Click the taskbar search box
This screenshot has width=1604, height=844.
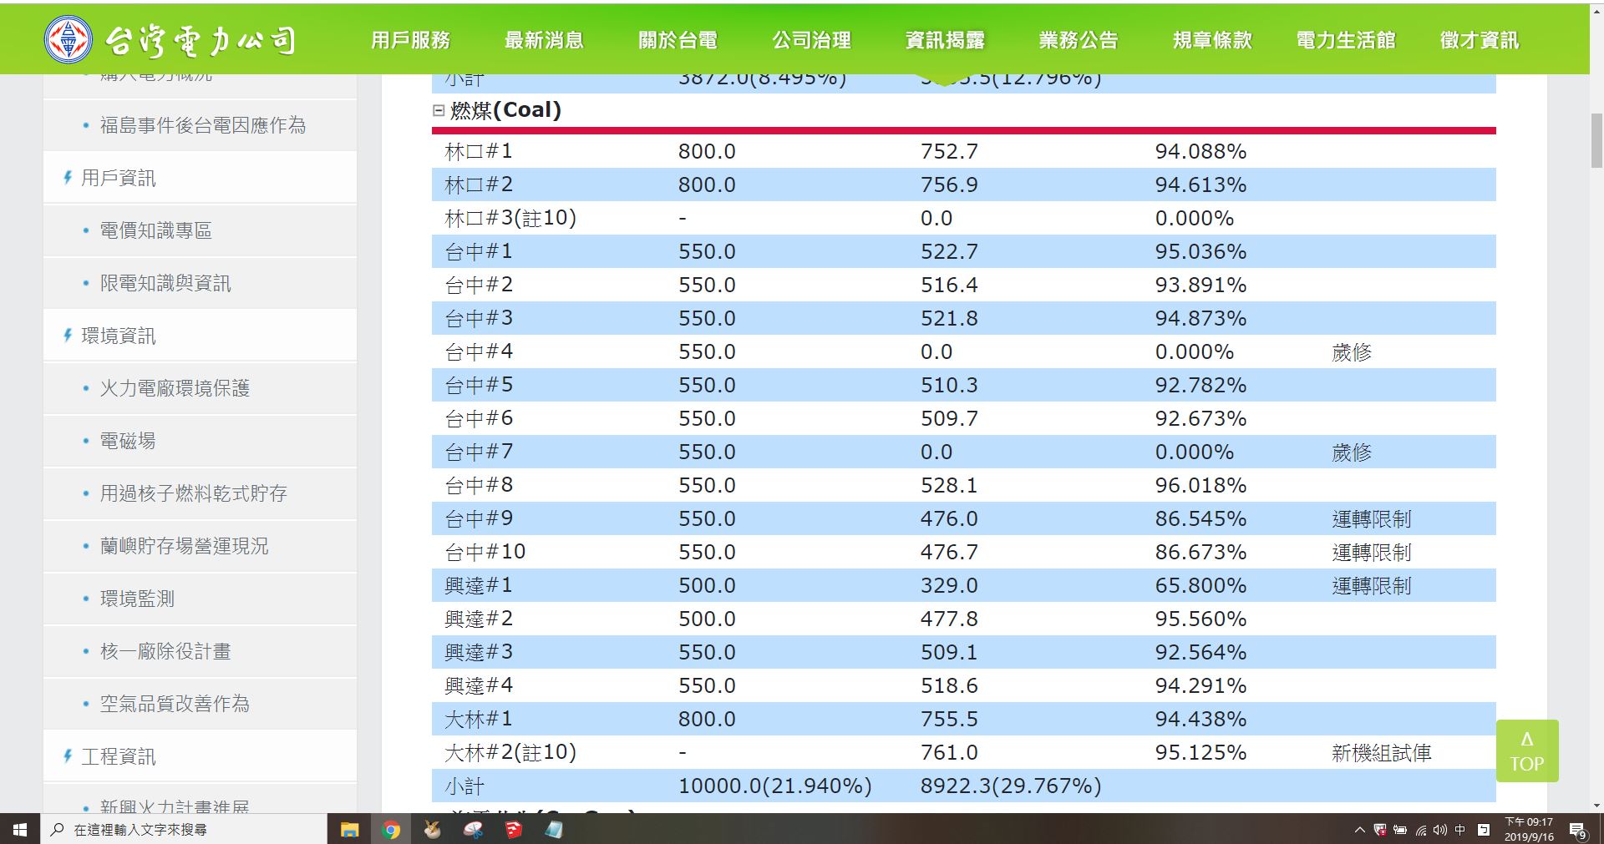point(184,829)
